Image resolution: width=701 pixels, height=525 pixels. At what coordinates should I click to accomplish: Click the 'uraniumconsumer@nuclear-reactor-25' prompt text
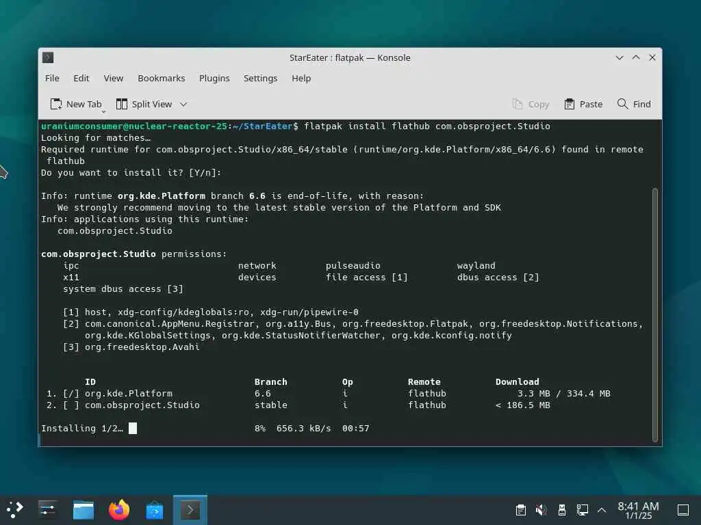tap(134, 126)
